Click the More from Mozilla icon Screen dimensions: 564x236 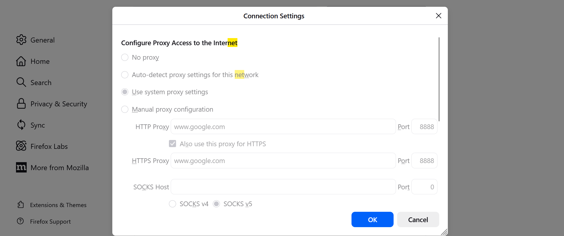click(x=21, y=167)
